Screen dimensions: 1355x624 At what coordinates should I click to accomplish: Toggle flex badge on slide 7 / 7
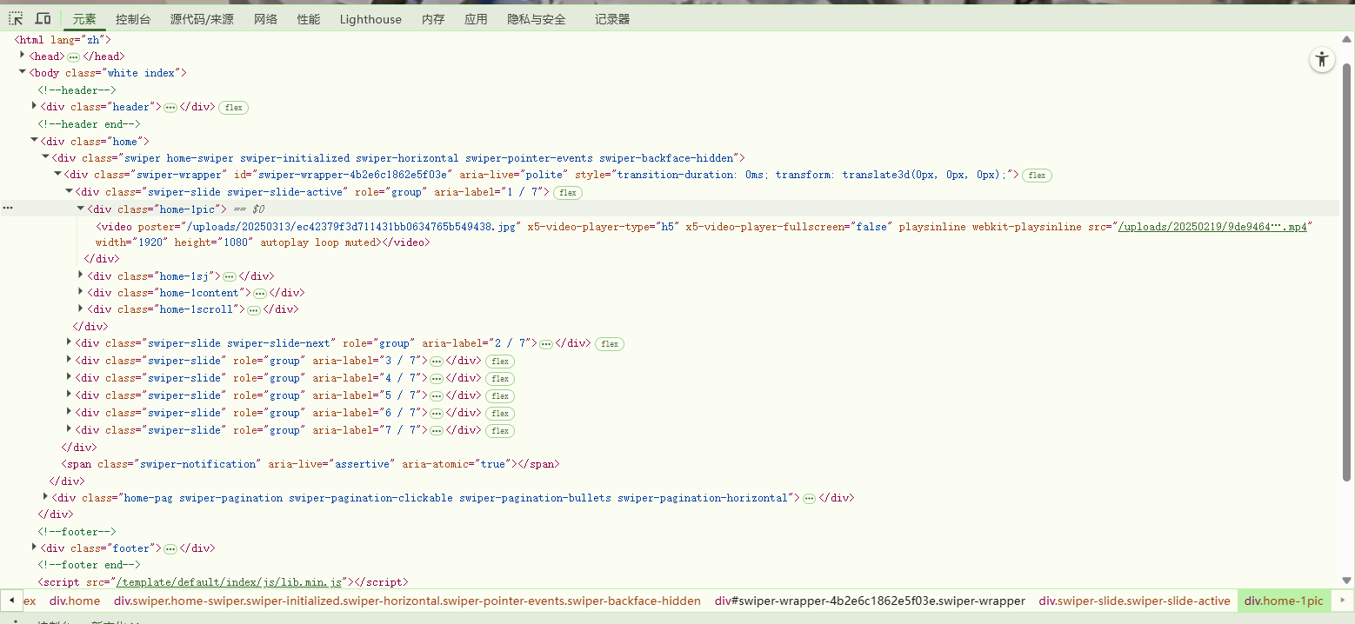point(499,431)
